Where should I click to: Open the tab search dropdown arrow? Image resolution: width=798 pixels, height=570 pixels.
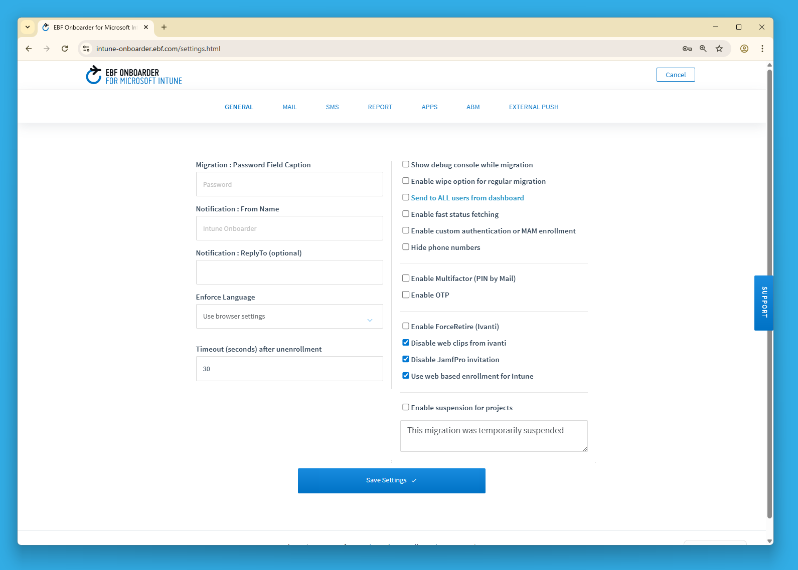(28, 27)
